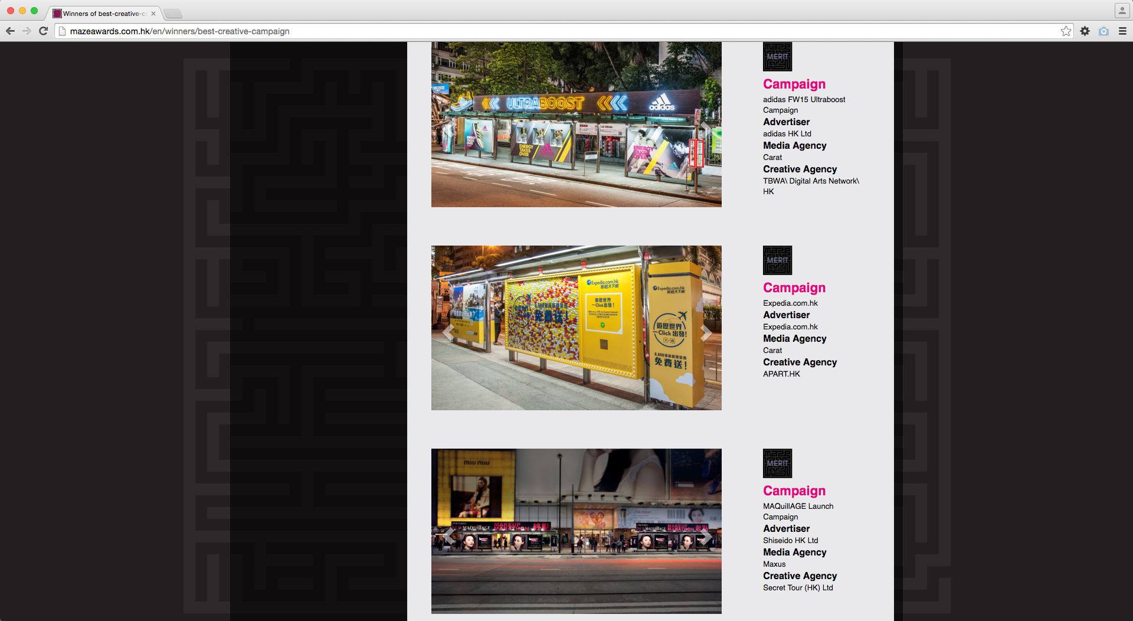1133x621 pixels.
Task: Reload the page with the refresh icon
Action: (x=43, y=31)
